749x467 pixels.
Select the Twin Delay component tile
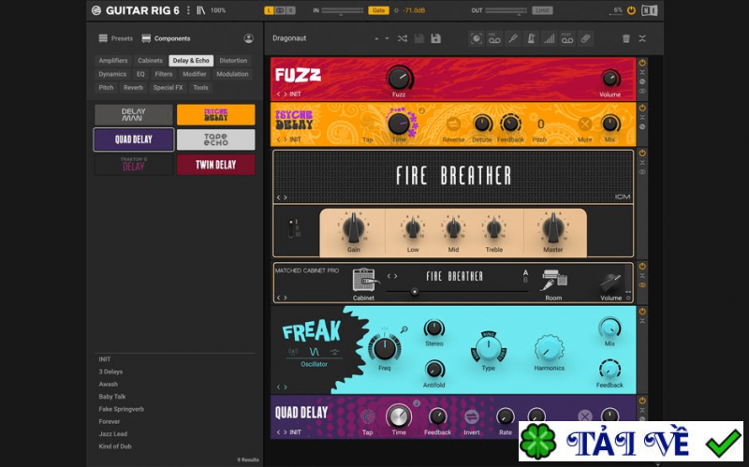point(216,165)
